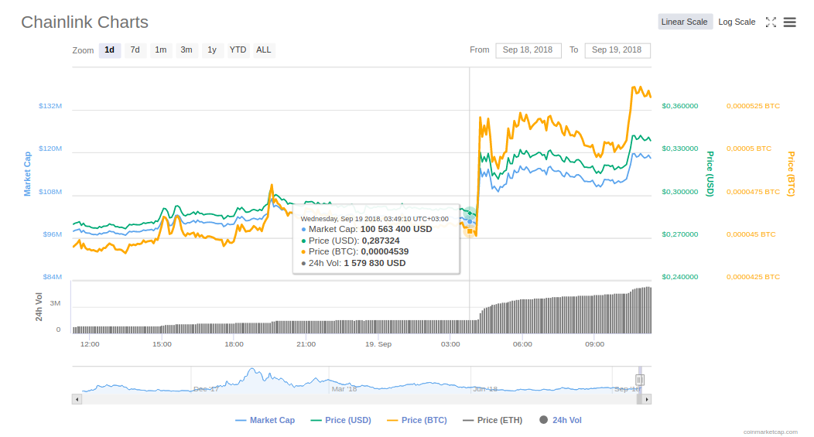
Task: Toggle Price (ETH) series in legend
Action: [x=493, y=421]
